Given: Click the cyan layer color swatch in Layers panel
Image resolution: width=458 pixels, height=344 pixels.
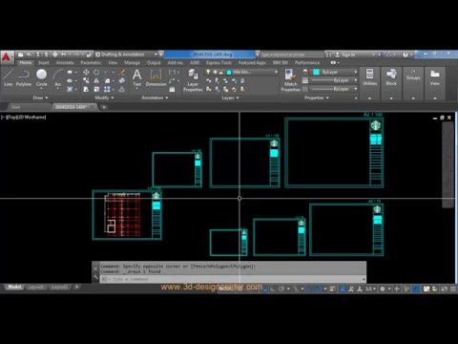Looking at the screenshot, I should (229, 73).
